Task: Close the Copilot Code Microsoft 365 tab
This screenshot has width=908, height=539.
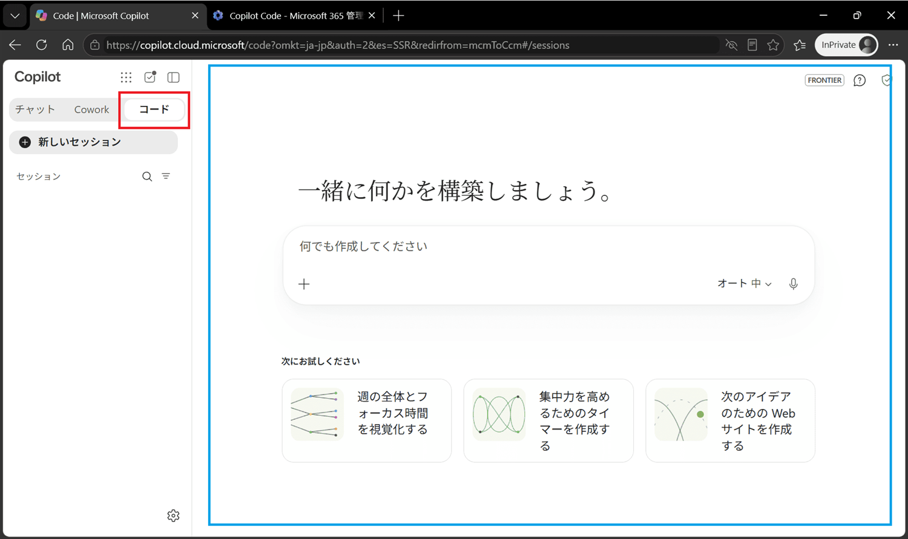Action: pos(372,16)
